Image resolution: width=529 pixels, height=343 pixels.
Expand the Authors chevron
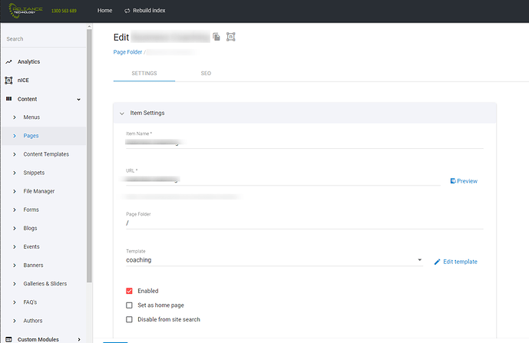coord(15,321)
